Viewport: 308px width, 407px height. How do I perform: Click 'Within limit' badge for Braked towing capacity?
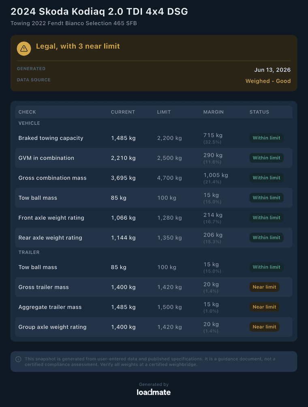(266, 138)
